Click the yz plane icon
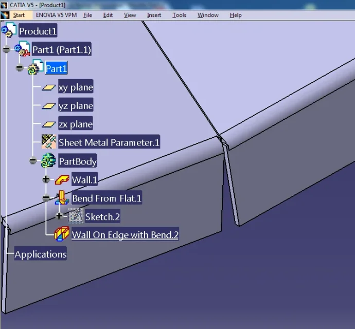Image resolution: width=355 pixels, height=329 pixels. coord(49,106)
